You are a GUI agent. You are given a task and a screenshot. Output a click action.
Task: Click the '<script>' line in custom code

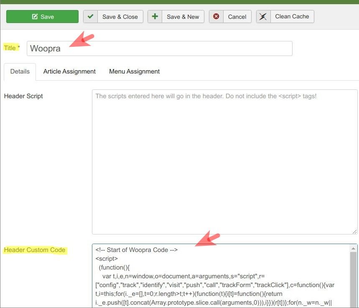click(x=107, y=259)
